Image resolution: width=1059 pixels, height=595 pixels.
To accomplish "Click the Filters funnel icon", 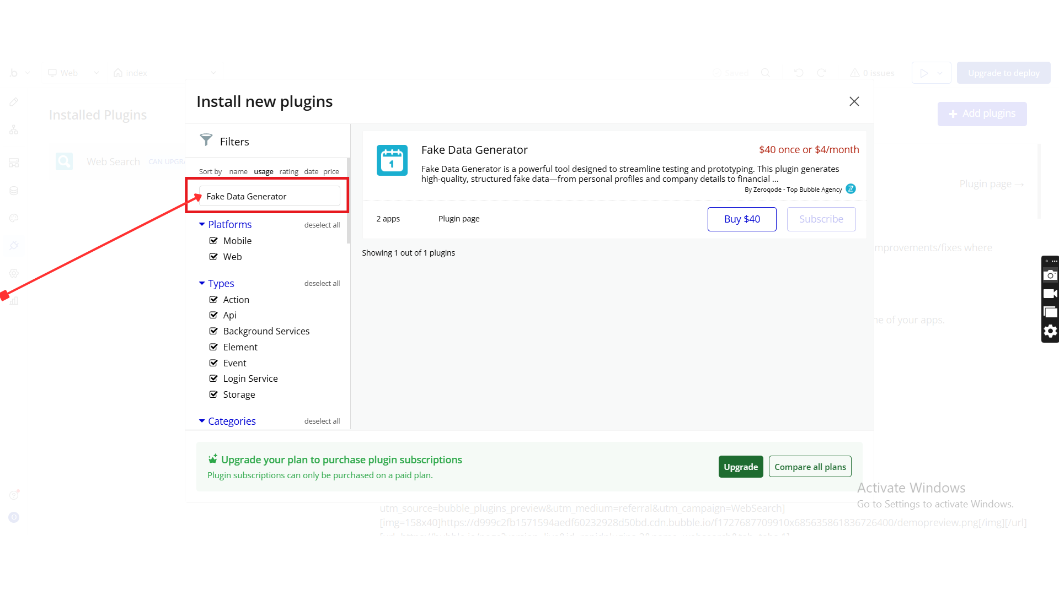I will click(x=206, y=140).
